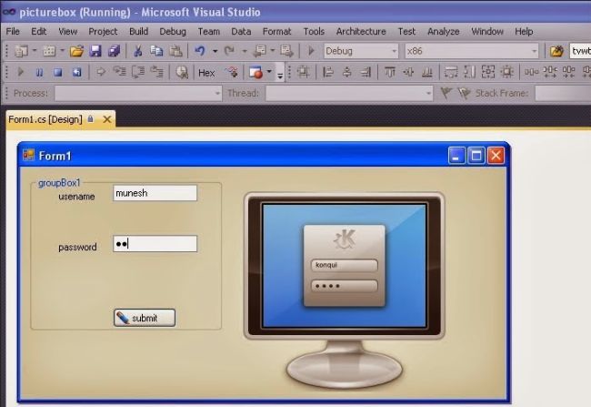Image resolution: width=591 pixels, height=407 pixels.
Task: Click the Align Tops layout icon
Action: [x=390, y=72]
